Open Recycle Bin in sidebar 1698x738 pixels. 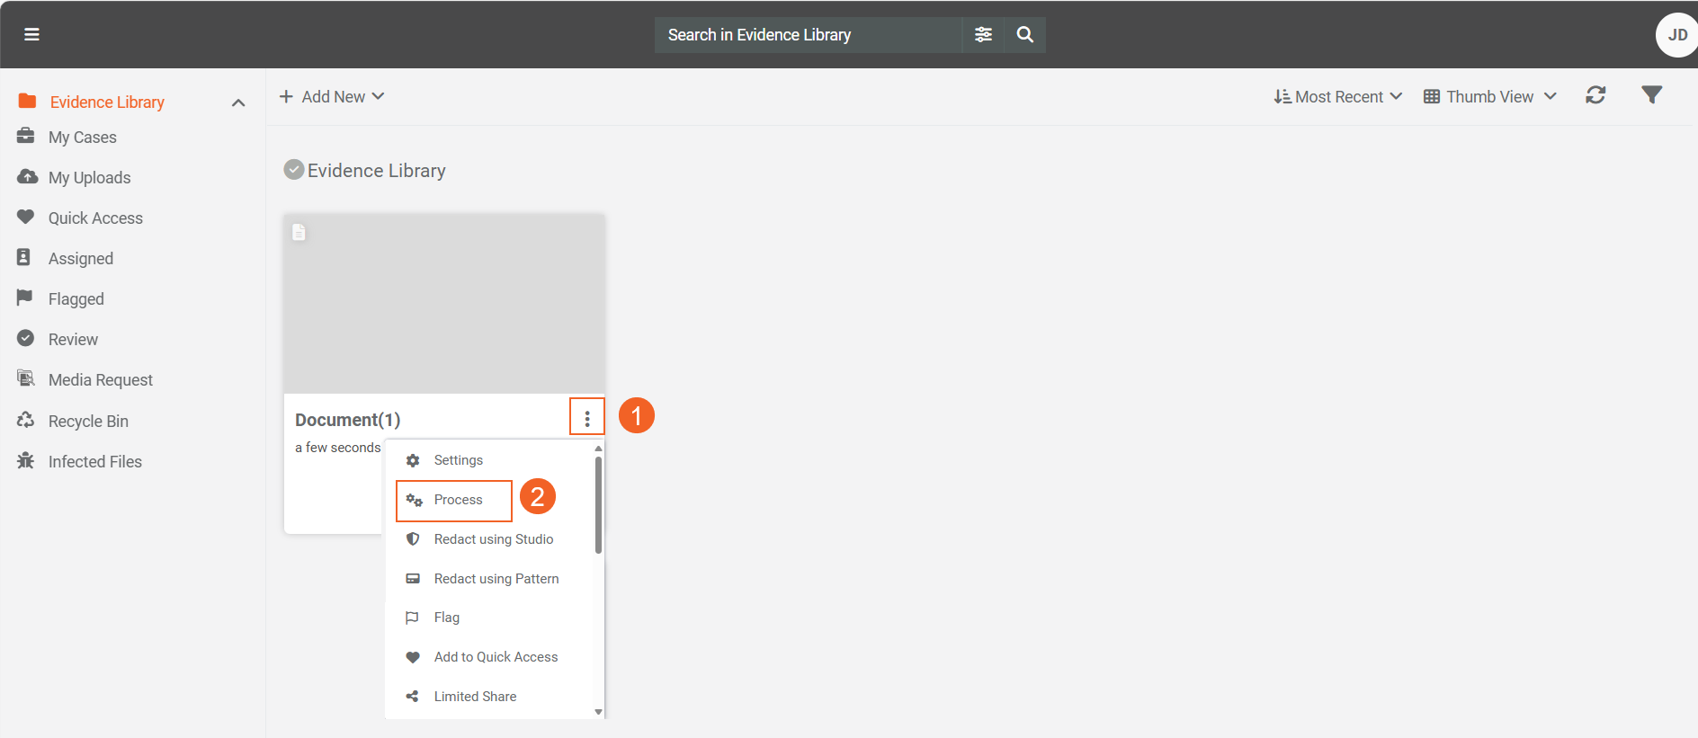pyautogui.click(x=88, y=421)
